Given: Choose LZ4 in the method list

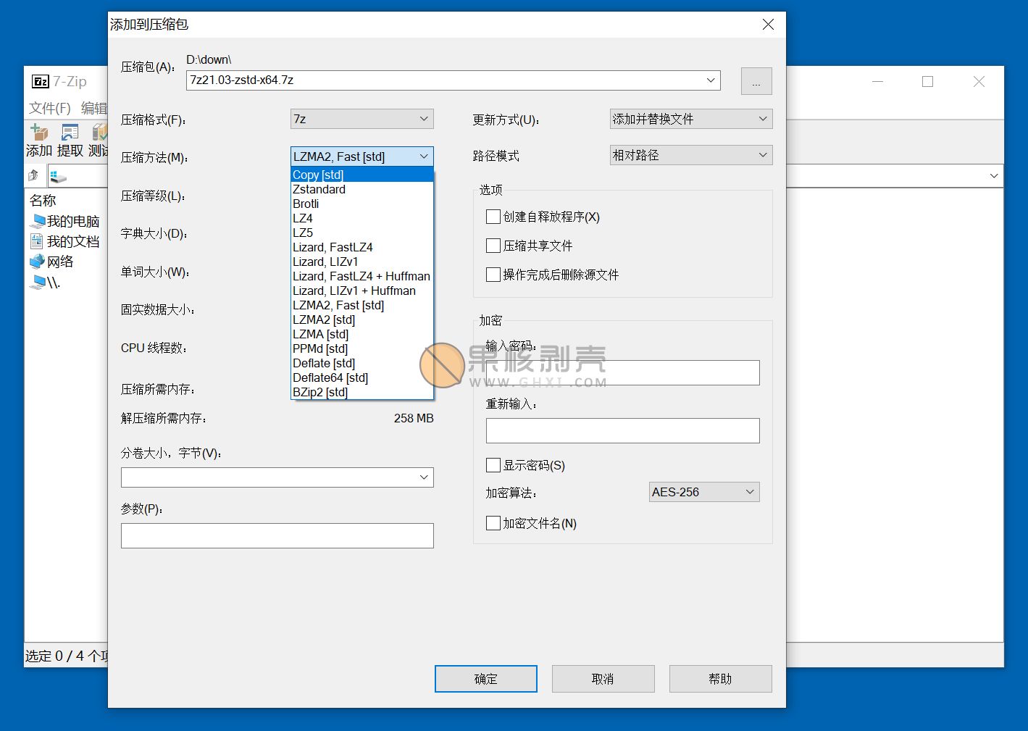Looking at the screenshot, I should coord(362,218).
